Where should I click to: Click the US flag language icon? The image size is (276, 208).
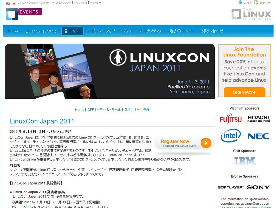8,3
